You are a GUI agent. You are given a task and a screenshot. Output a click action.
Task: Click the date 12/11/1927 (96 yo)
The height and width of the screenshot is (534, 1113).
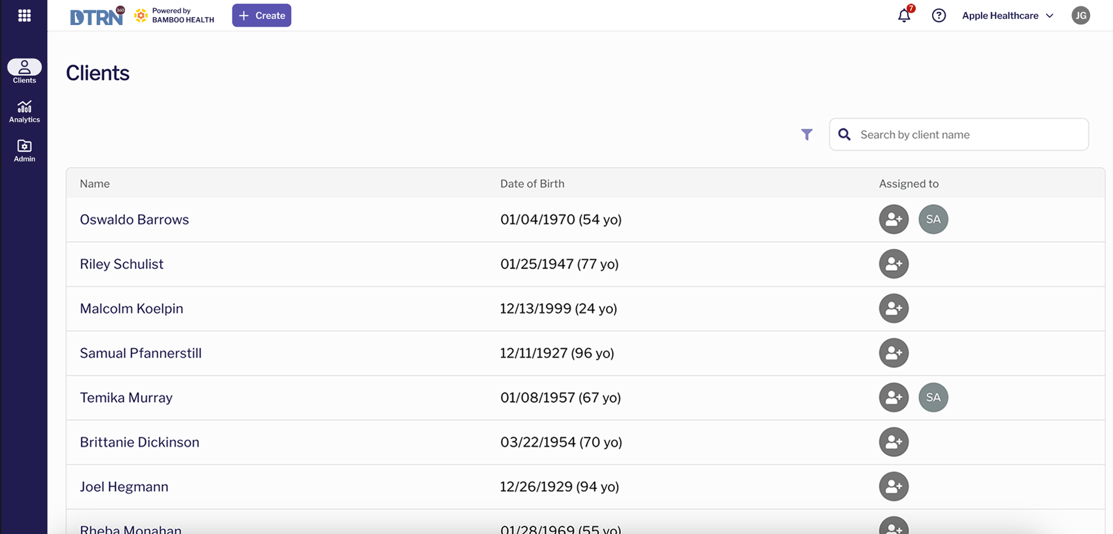tap(557, 353)
